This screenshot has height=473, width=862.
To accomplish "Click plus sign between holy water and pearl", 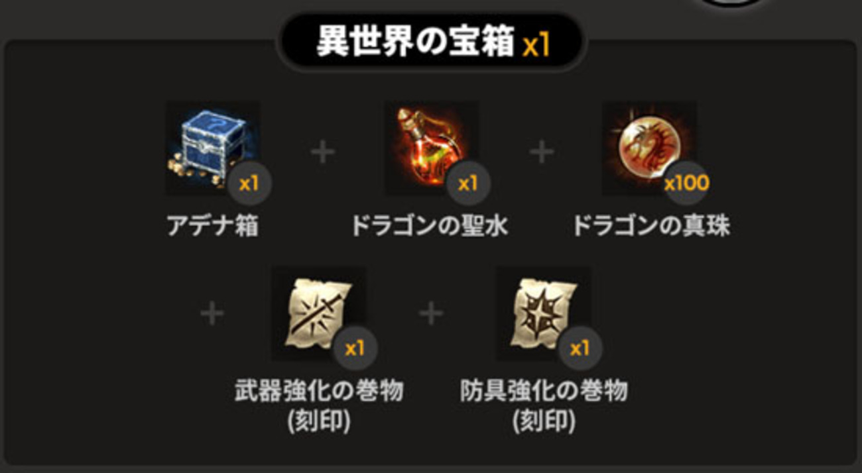I will (x=541, y=152).
